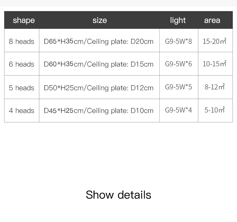Click the 'shape' column header
This screenshot has width=237, height=222.
24,21
